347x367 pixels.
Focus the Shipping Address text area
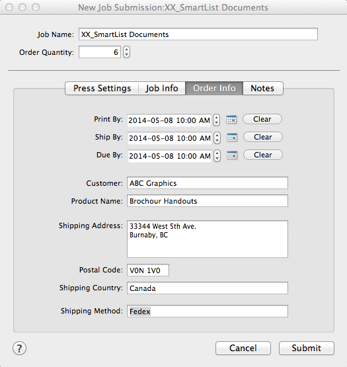pos(208,239)
